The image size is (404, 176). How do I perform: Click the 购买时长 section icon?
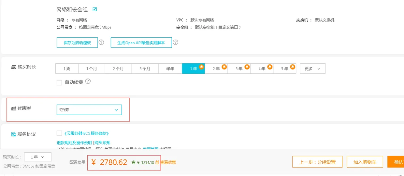pos(14,67)
